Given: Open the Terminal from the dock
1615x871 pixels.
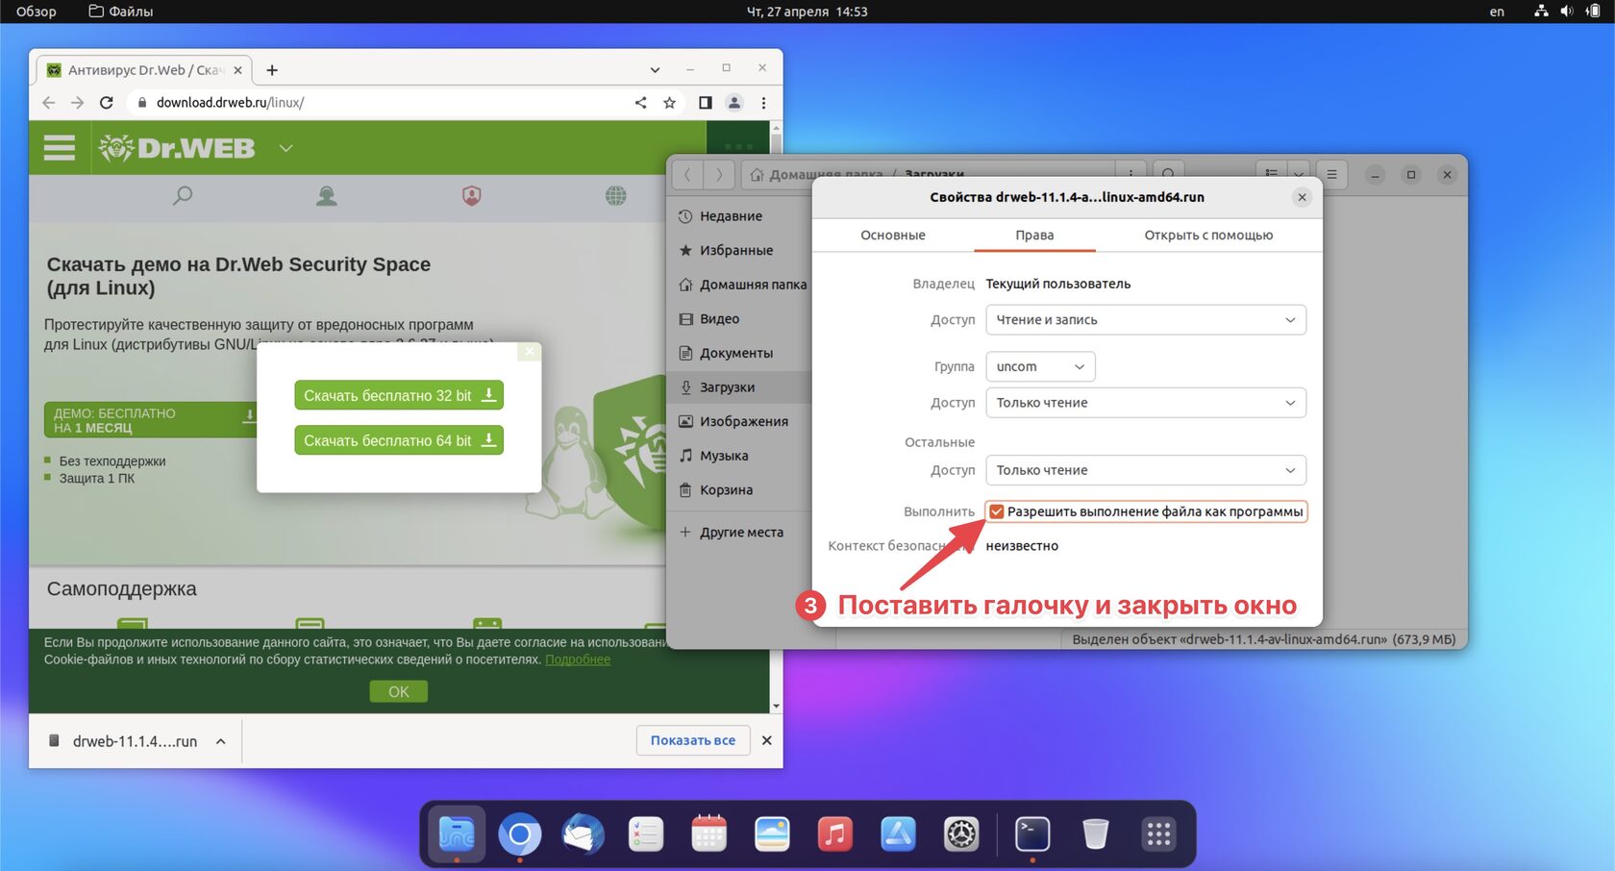Looking at the screenshot, I should (x=1032, y=834).
